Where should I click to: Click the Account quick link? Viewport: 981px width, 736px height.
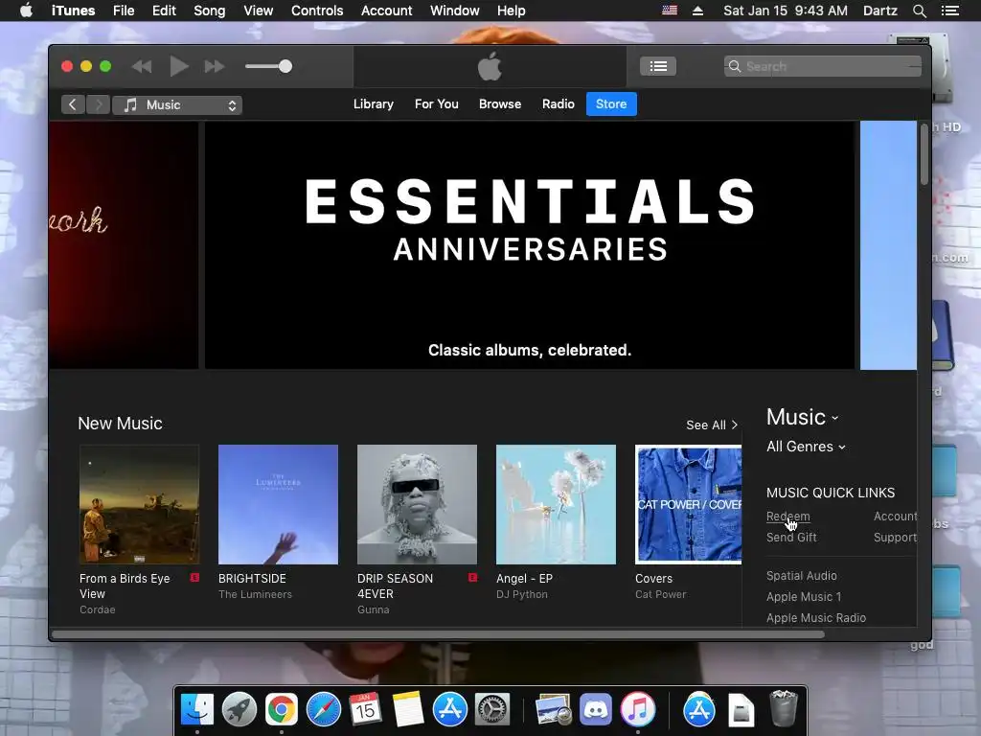[x=896, y=517]
